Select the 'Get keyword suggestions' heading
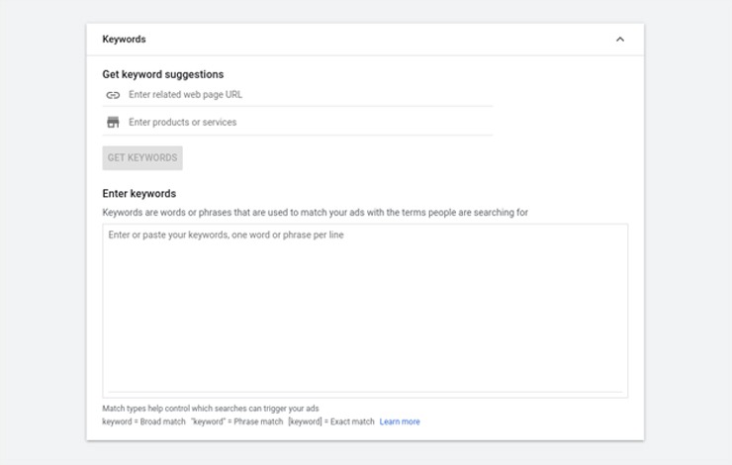This screenshot has width=732, height=465. [162, 74]
